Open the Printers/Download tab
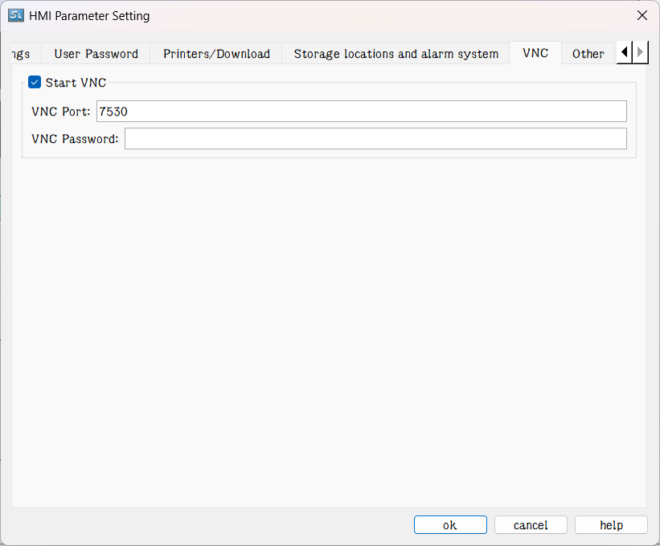This screenshot has width=660, height=546. click(216, 54)
